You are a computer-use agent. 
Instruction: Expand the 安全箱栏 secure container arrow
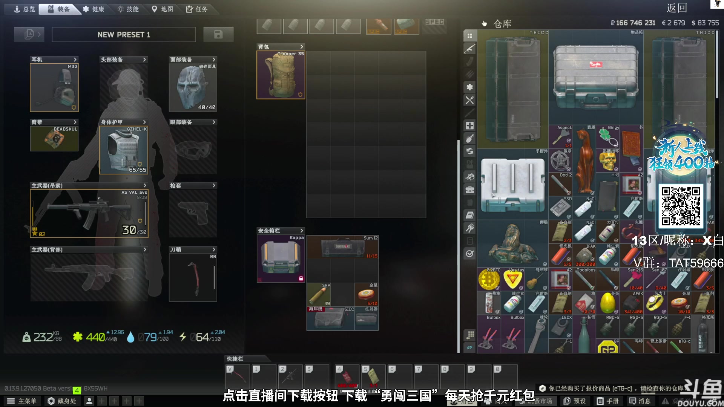coord(301,231)
